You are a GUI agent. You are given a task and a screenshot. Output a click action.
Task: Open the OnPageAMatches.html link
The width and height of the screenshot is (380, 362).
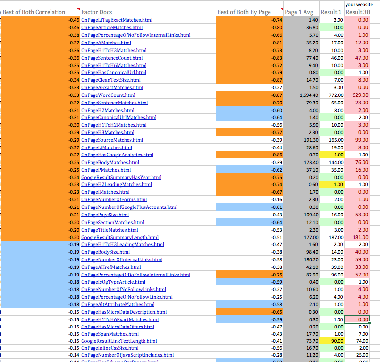pos(106,43)
